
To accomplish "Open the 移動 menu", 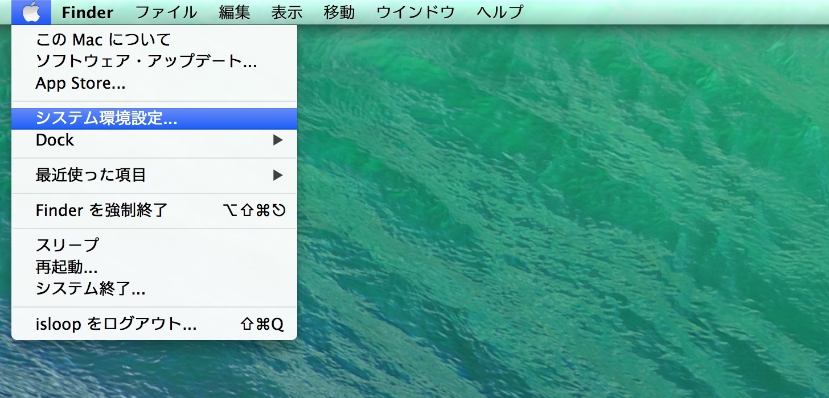I will (339, 12).
